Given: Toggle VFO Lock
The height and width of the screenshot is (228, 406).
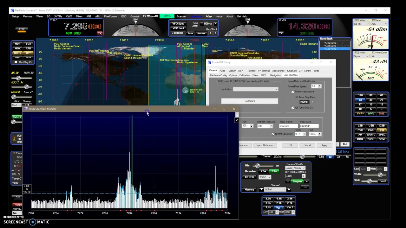Looking at the screenshot, I should (x=178, y=28).
